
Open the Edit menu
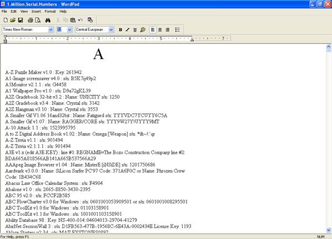13,12
